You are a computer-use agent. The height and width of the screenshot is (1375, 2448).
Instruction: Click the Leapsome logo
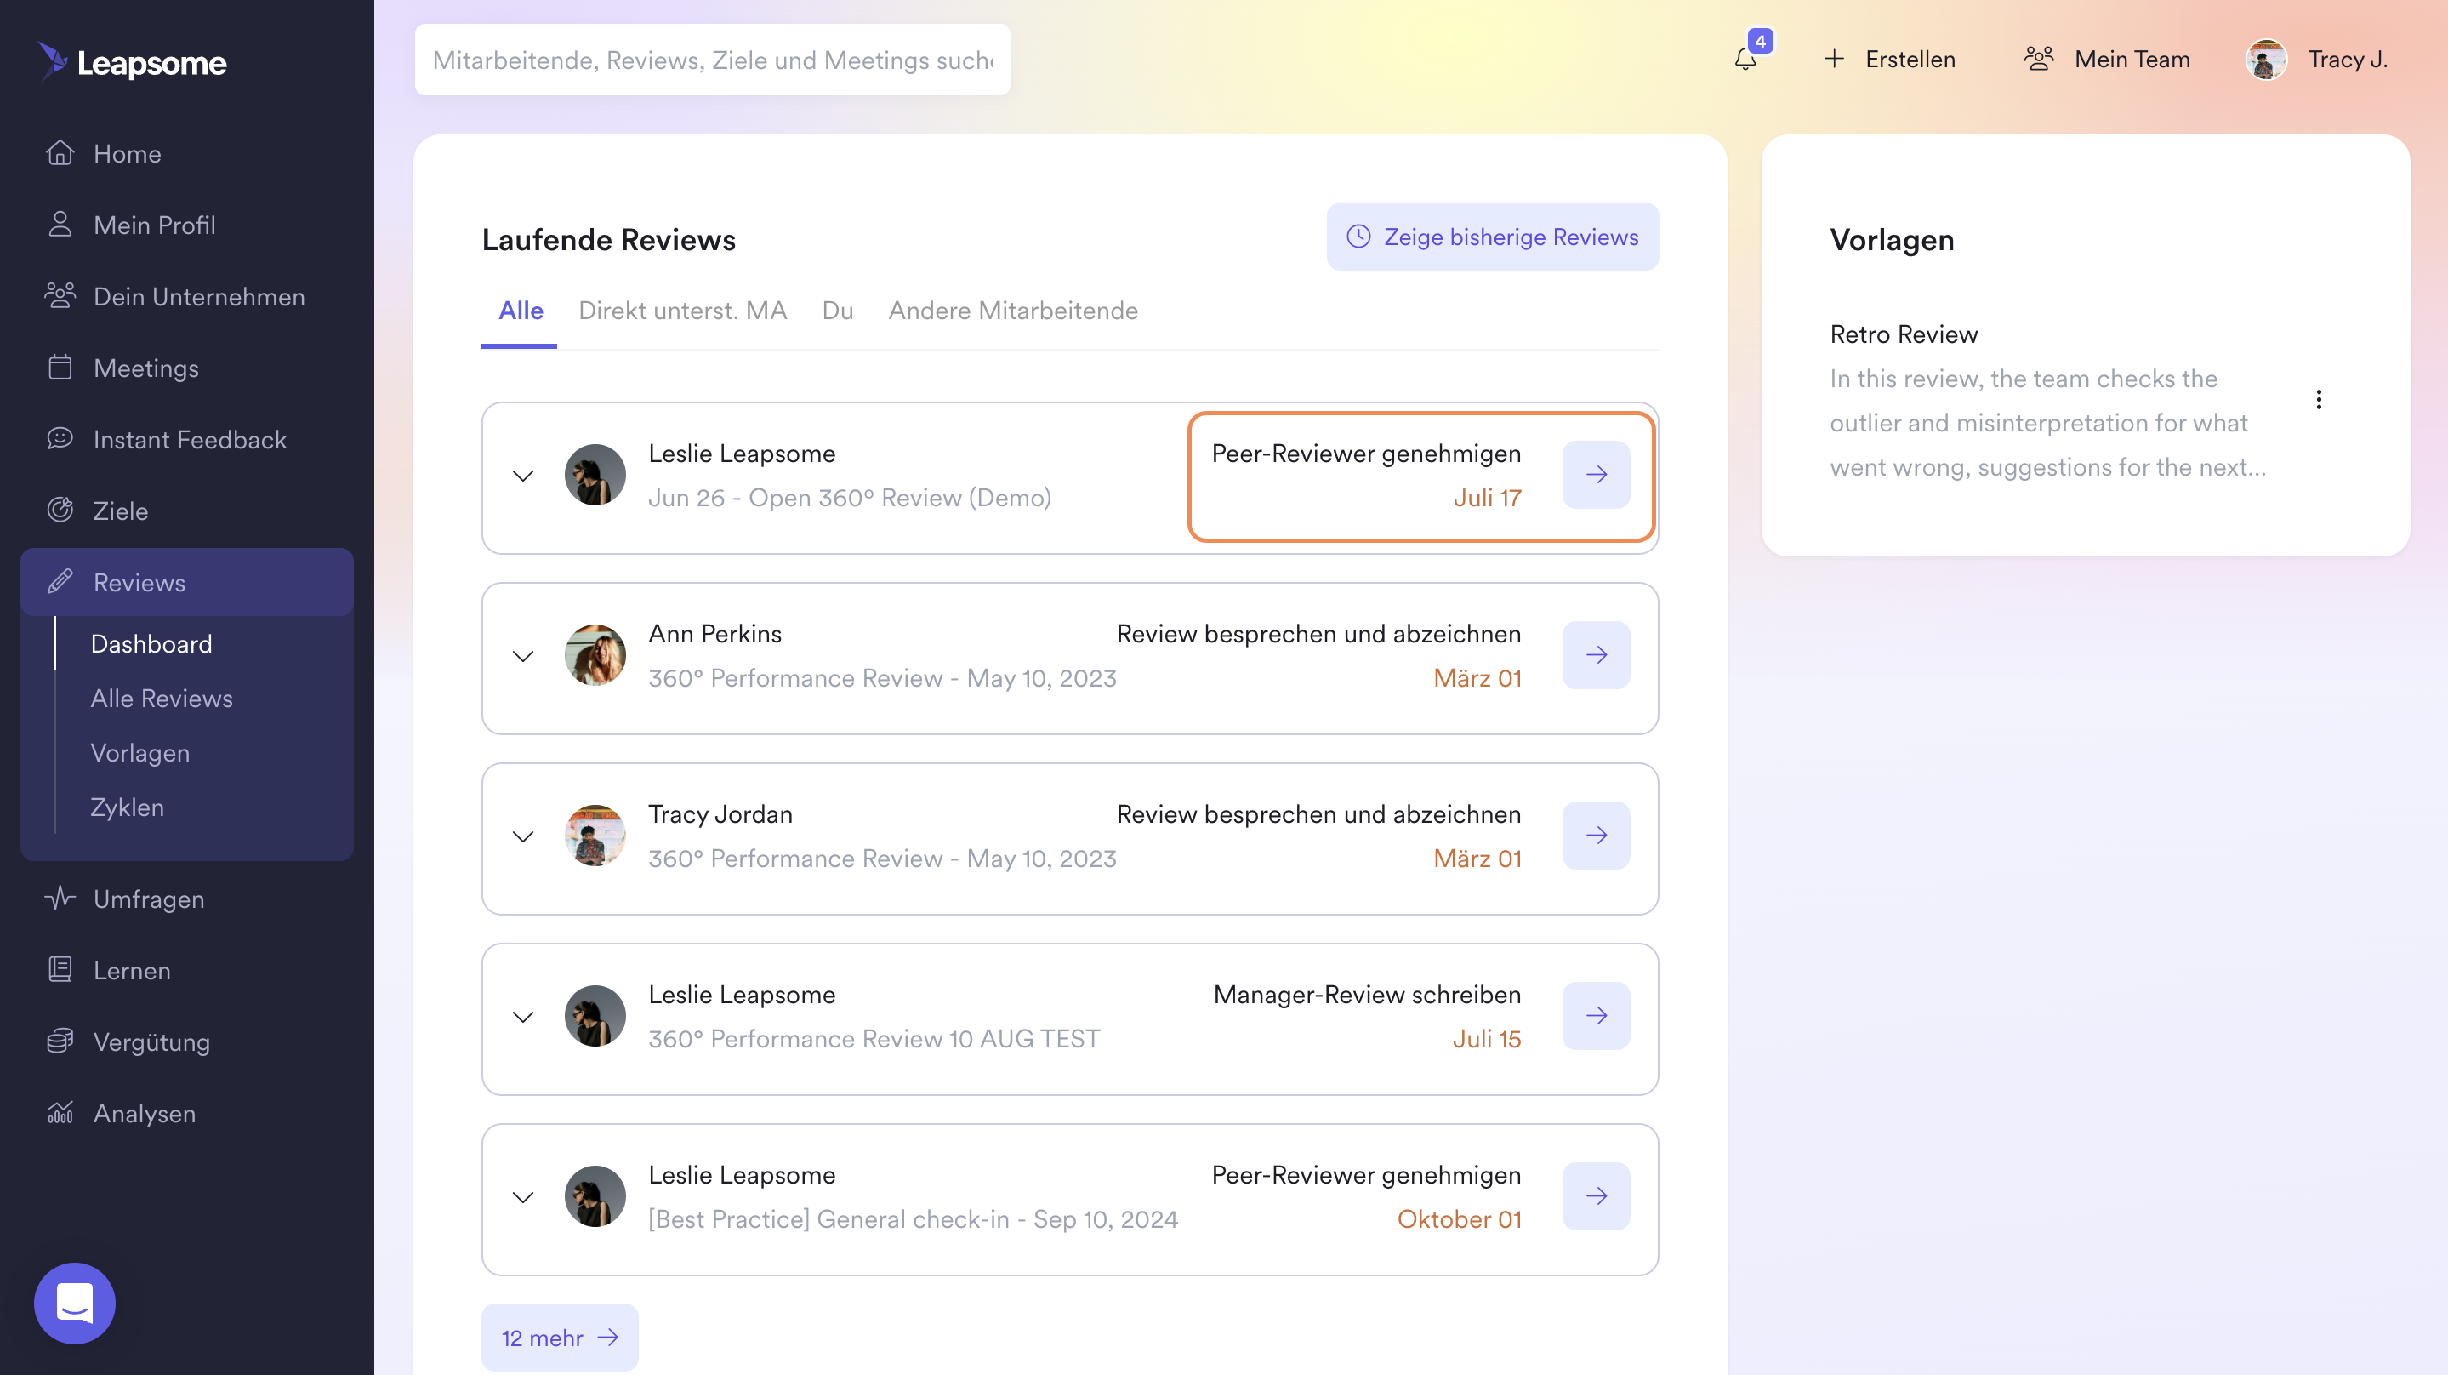pyautogui.click(x=132, y=62)
